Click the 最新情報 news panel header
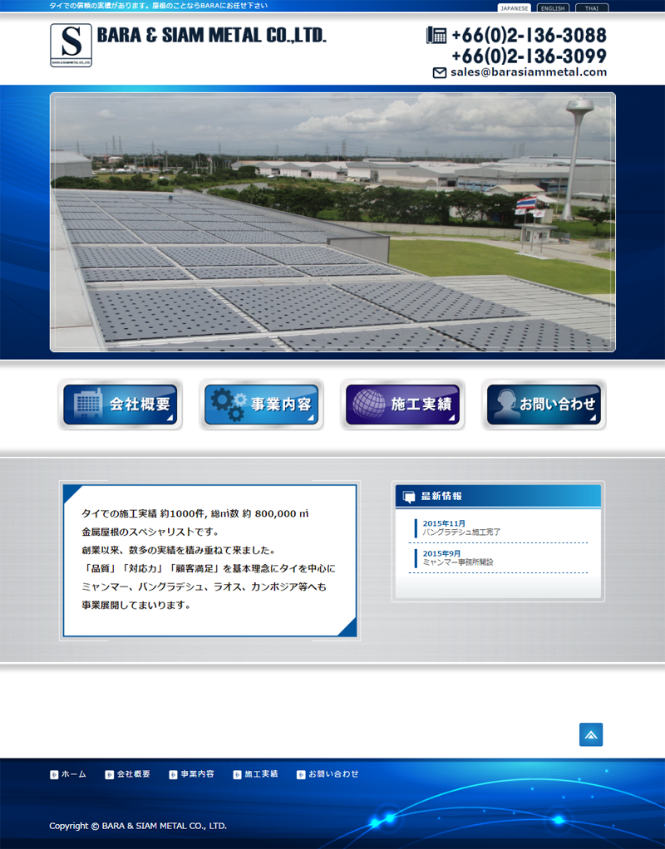This screenshot has height=849, width=665. pos(498,496)
